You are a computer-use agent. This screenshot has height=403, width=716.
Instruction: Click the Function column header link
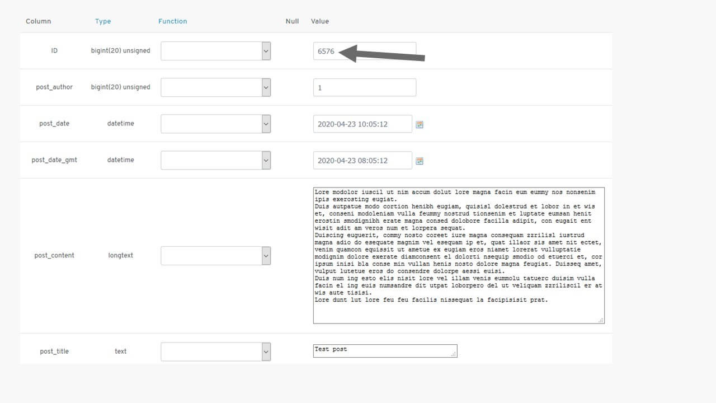[172, 21]
